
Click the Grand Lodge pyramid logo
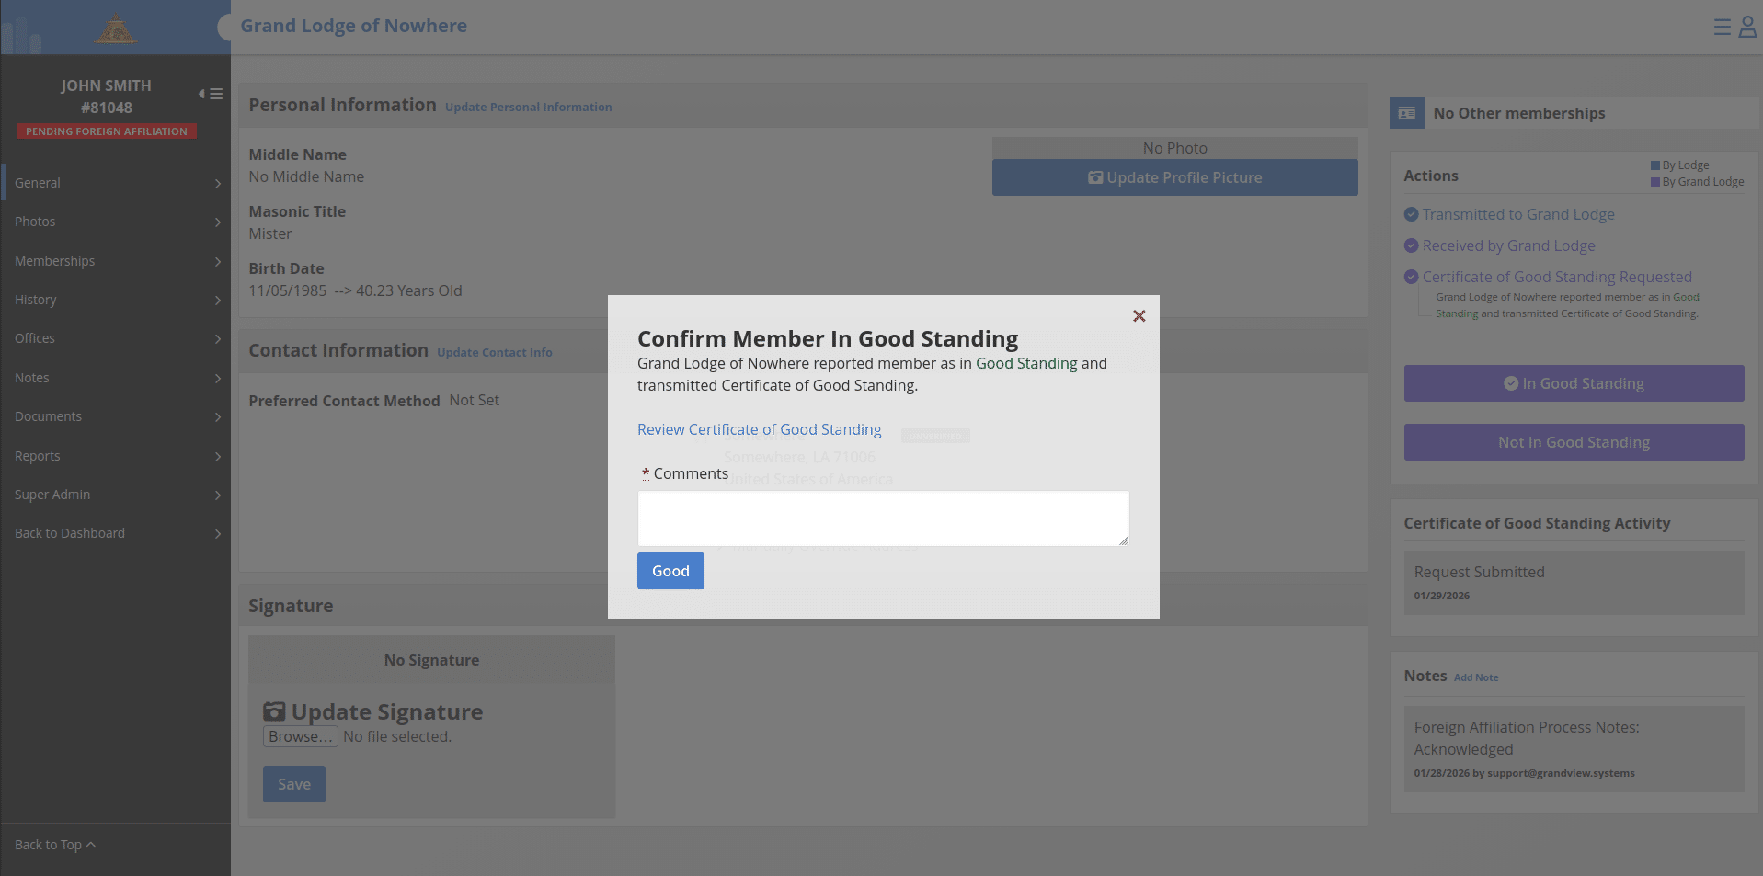(x=116, y=29)
